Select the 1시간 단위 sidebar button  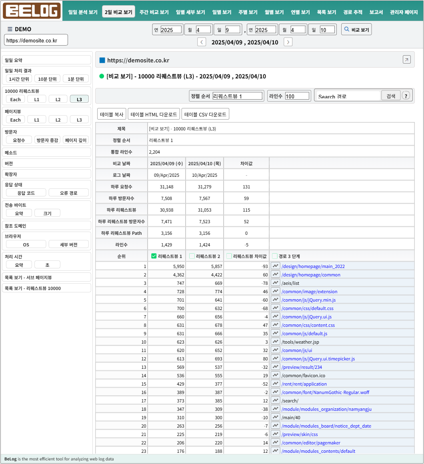click(19, 79)
